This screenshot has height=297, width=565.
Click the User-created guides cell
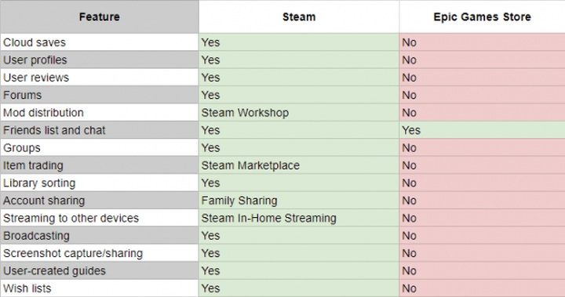click(x=99, y=270)
